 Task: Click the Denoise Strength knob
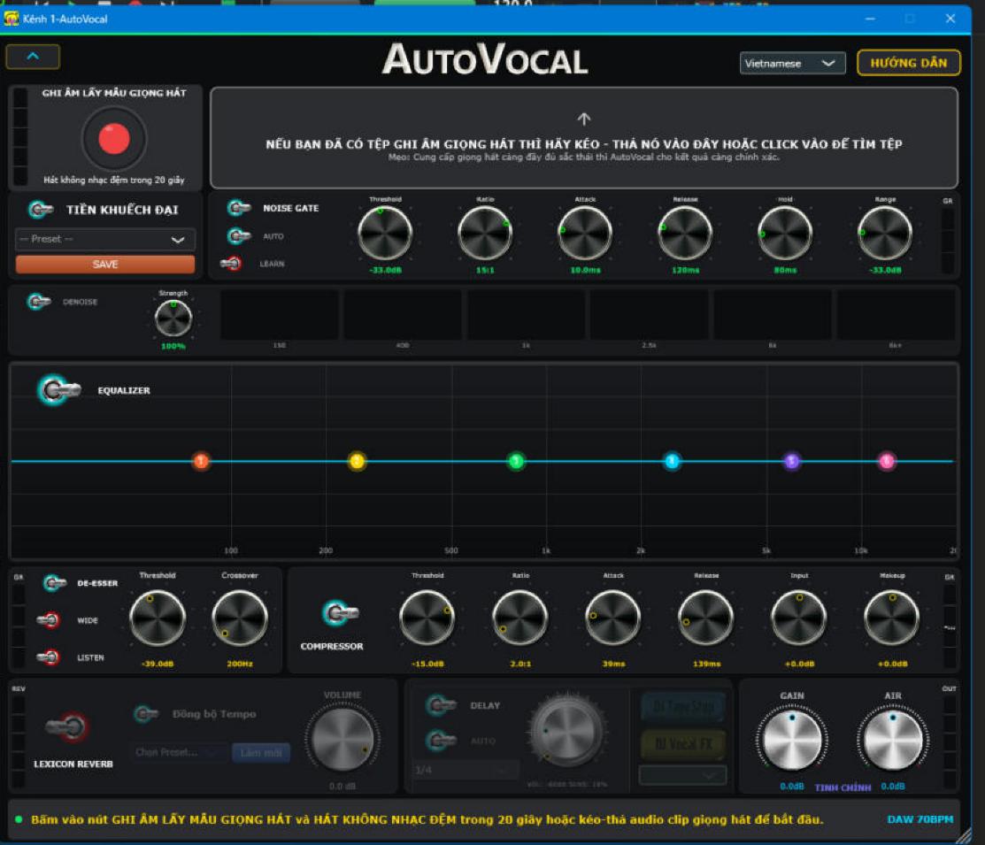(173, 318)
